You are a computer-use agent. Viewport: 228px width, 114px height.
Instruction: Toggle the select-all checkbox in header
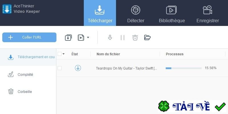(60, 54)
